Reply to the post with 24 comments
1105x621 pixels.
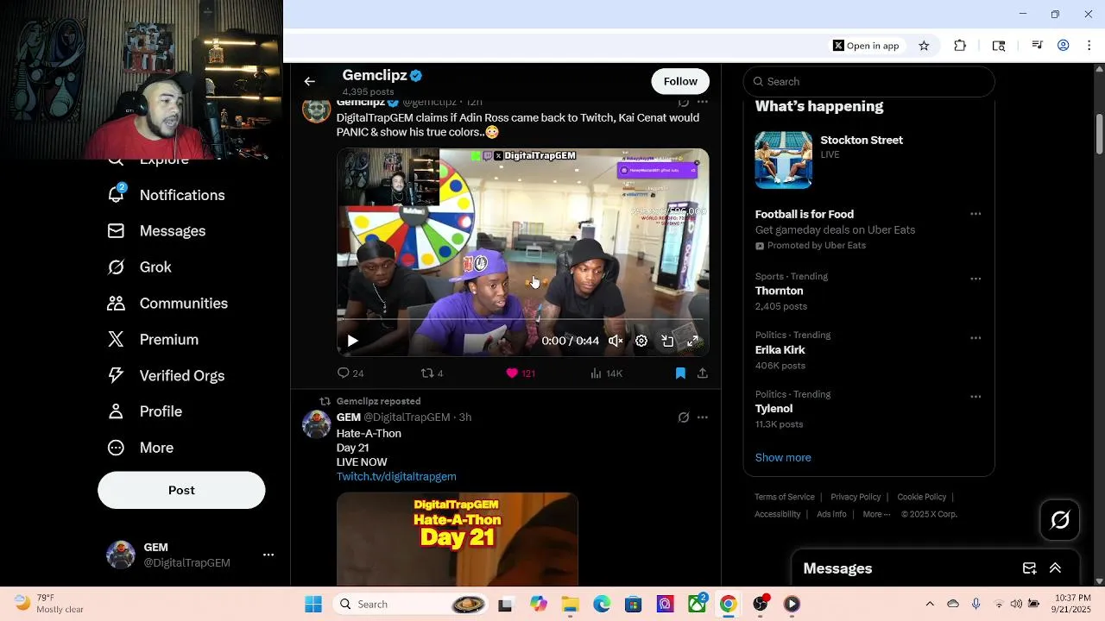coord(350,373)
